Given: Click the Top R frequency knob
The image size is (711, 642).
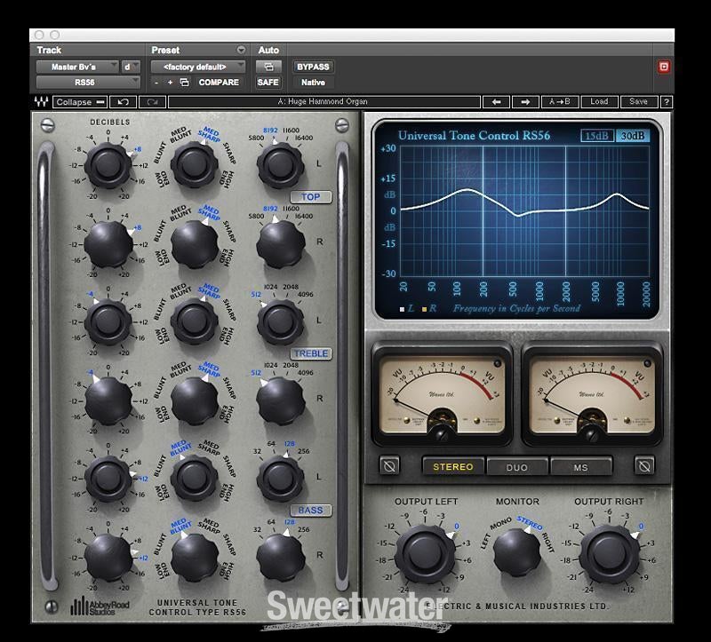Looking at the screenshot, I should (280, 245).
